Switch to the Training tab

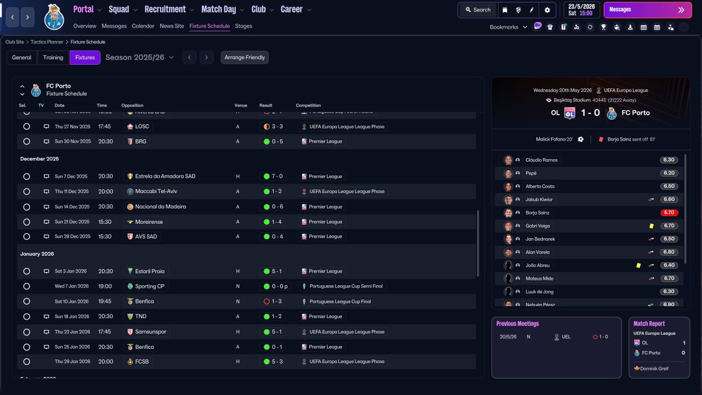click(53, 58)
